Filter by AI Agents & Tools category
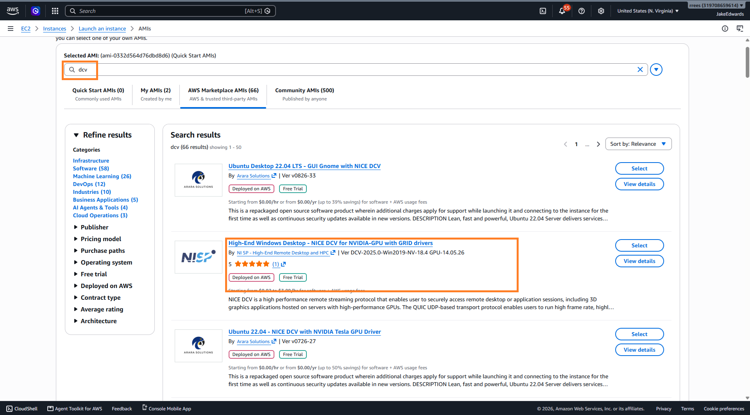Viewport: 750px width, 415px height. (x=100, y=207)
